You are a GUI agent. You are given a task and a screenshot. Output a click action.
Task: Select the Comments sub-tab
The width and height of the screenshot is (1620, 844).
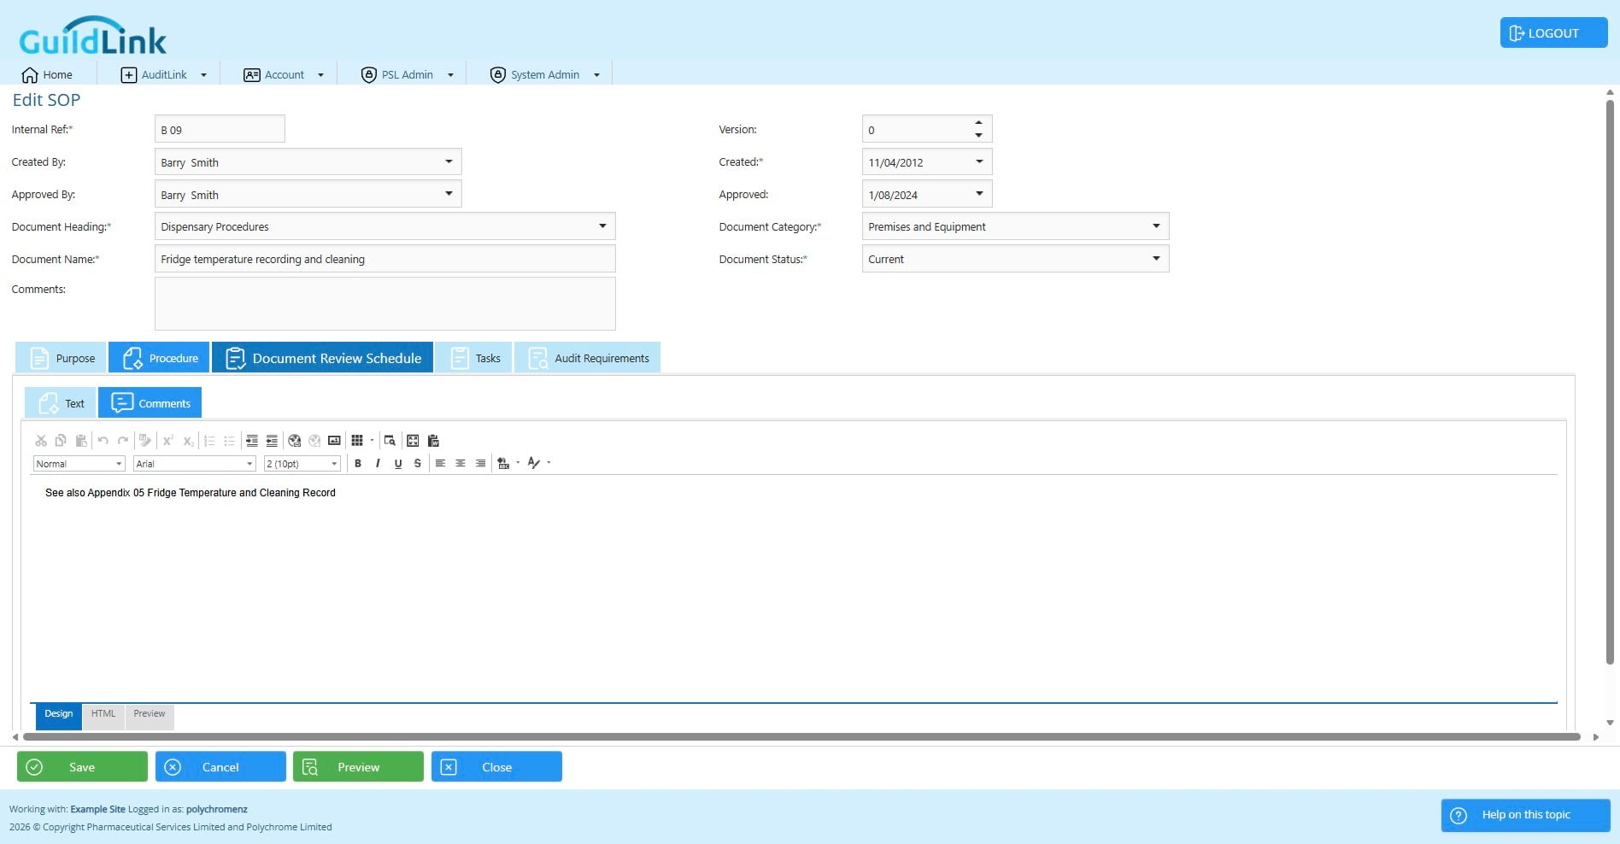150,403
